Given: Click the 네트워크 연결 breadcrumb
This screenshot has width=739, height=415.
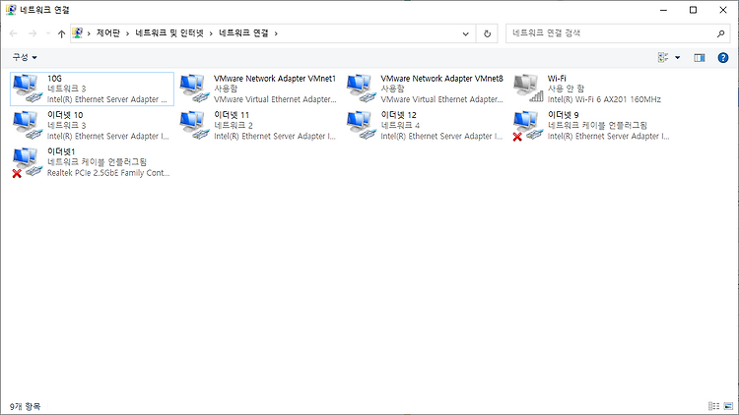Looking at the screenshot, I should click(x=243, y=32).
